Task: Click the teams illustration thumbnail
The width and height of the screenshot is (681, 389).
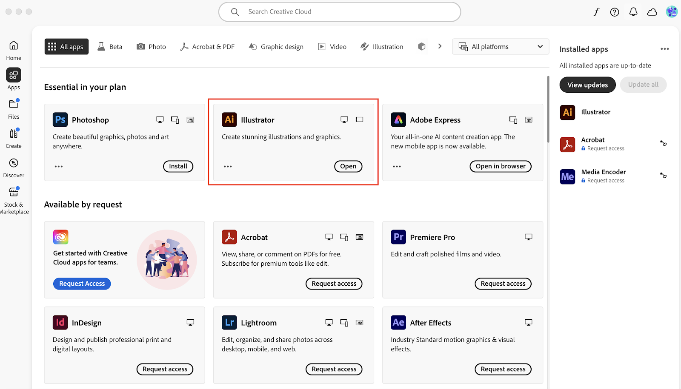Action: (x=167, y=260)
